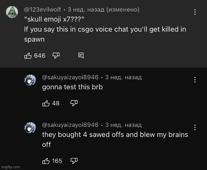Click the avatar beside 'gonna test this brb'
The width and height of the screenshot is (207, 170).
[x=30, y=80]
